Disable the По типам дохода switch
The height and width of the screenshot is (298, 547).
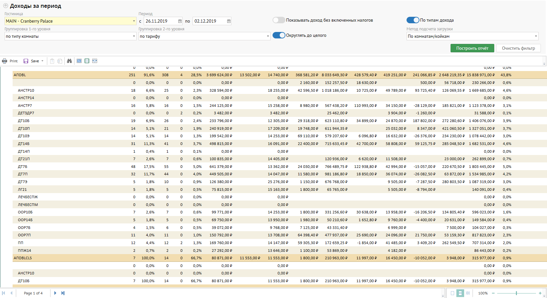pyautogui.click(x=413, y=20)
